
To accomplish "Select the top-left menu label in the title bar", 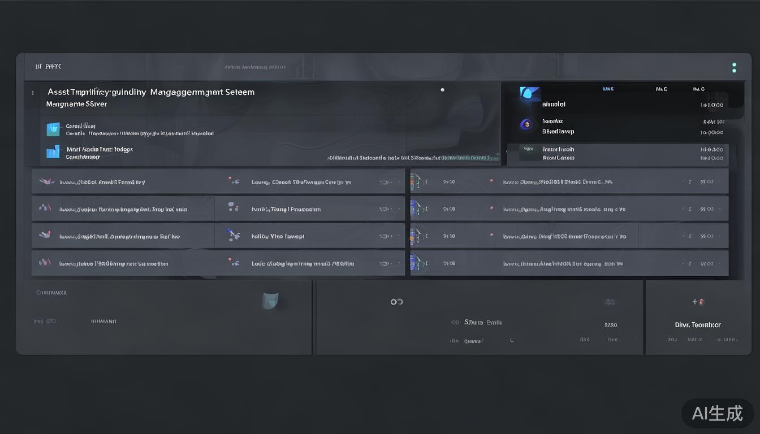I will click(48, 67).
